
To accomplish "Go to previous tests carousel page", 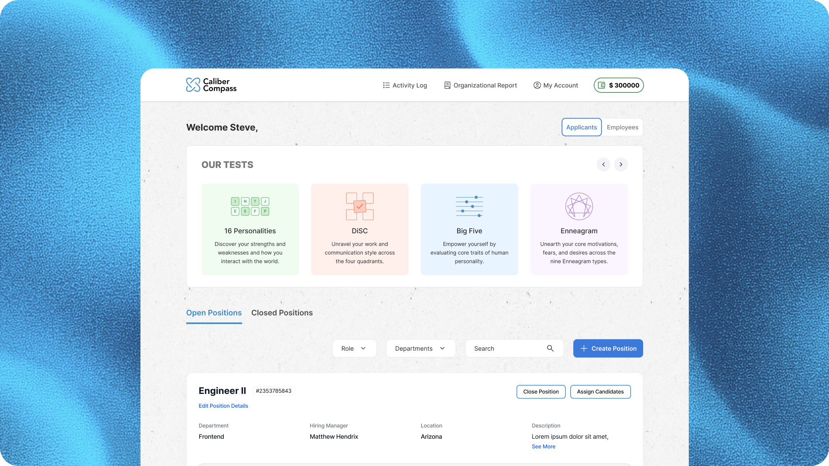I will pos(603,165).
